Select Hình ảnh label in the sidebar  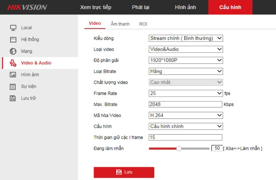pos(30,75)
